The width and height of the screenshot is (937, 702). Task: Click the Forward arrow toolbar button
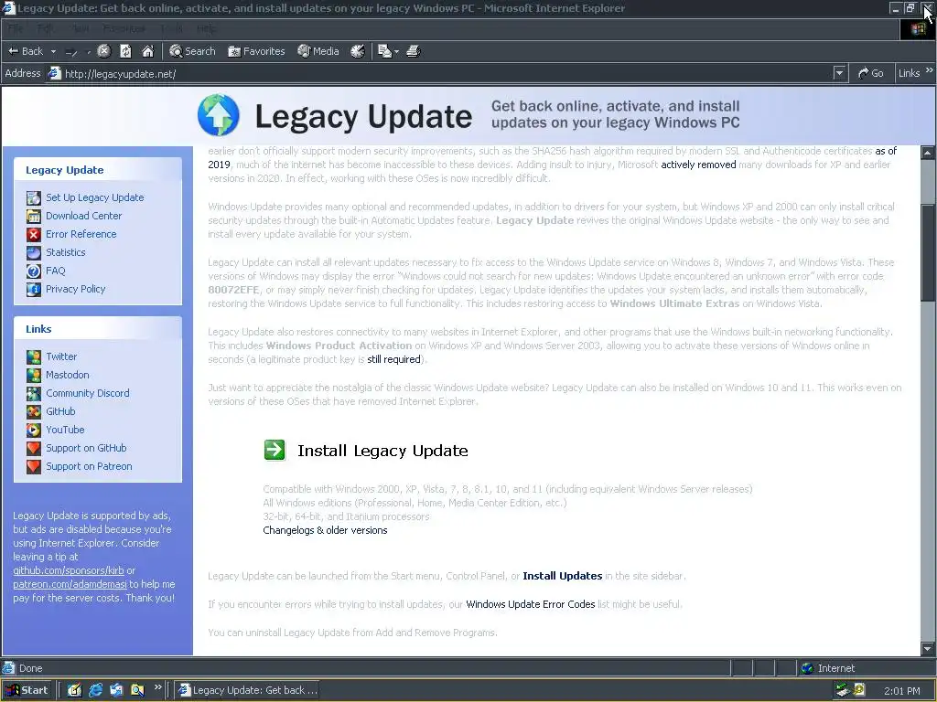click(71, 51)
